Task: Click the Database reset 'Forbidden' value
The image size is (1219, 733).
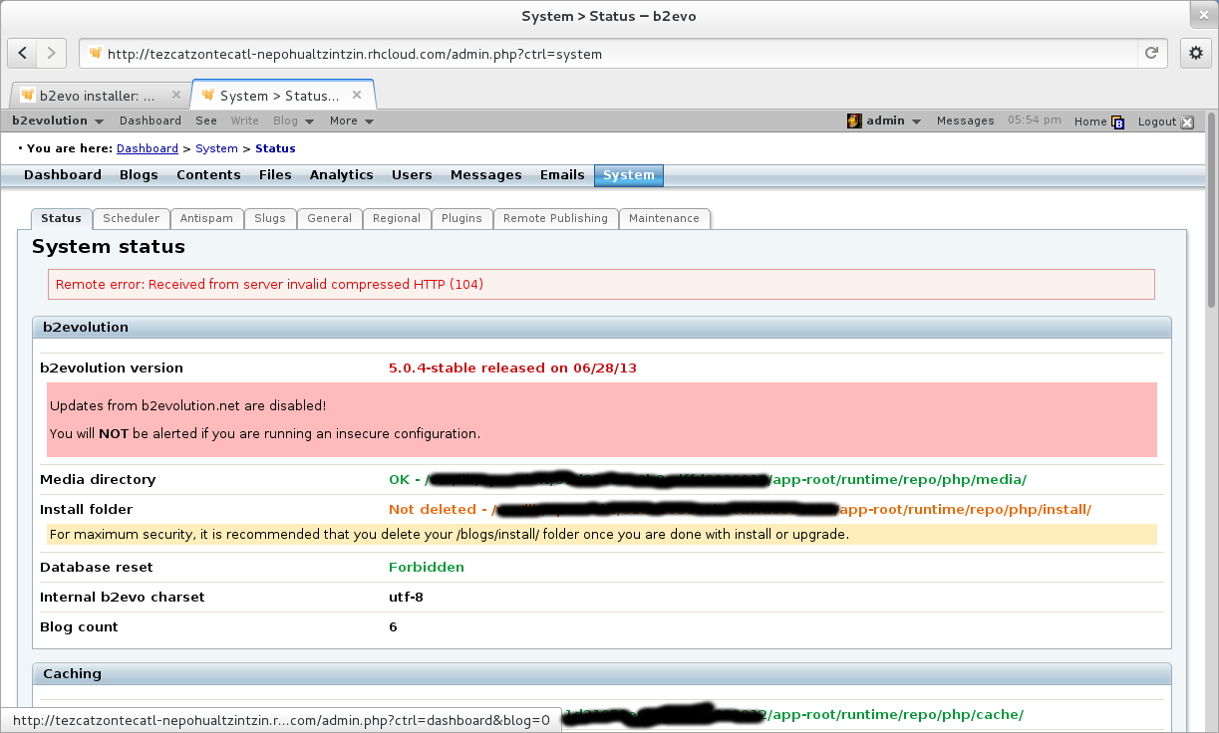Action: 427,567
